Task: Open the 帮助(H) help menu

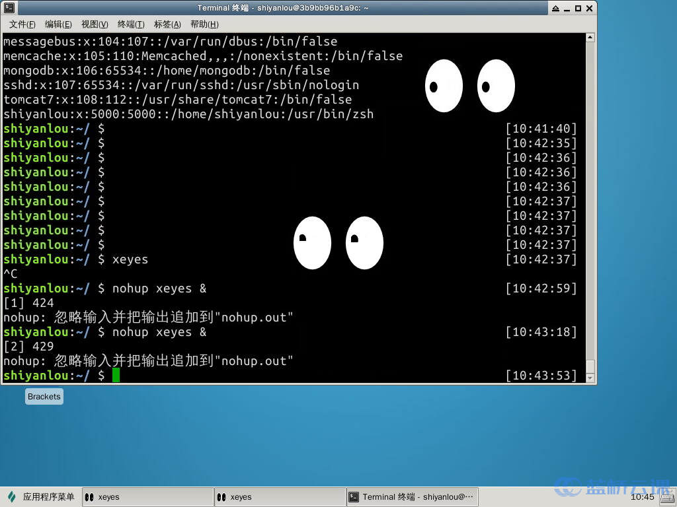Action: 204,24
